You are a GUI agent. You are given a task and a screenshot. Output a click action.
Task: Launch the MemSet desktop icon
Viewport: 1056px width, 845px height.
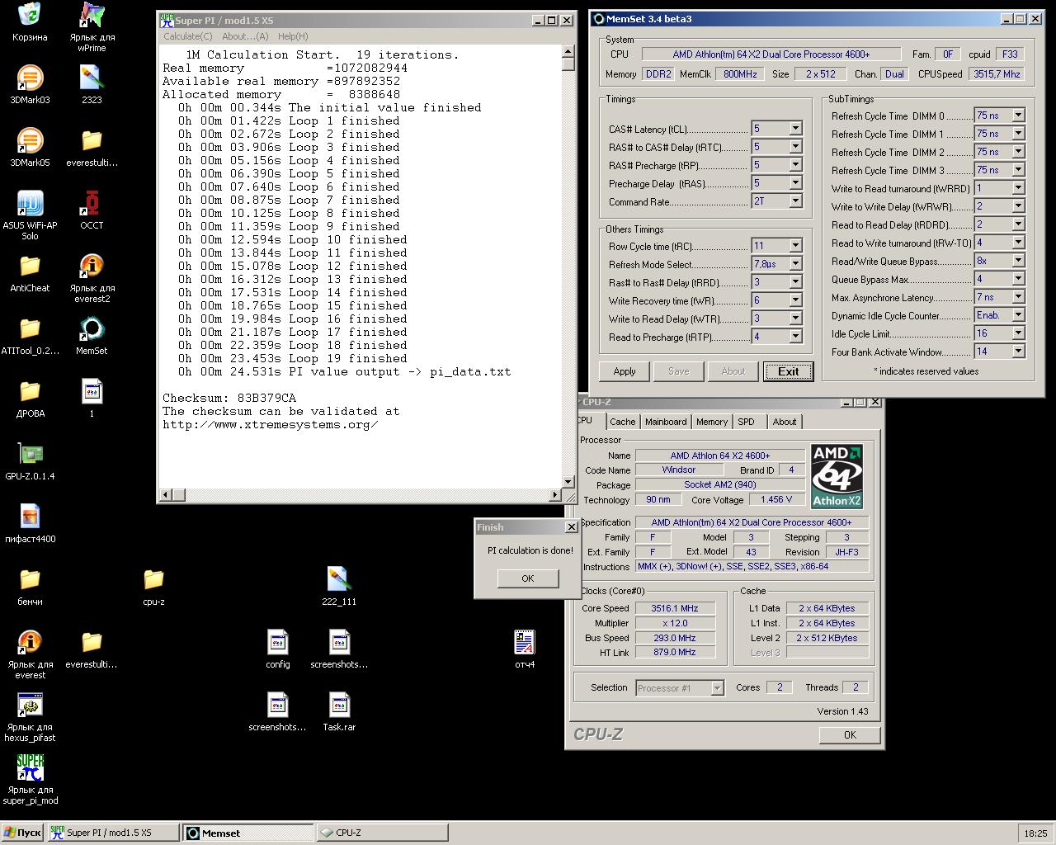click(x=92, y=328)
